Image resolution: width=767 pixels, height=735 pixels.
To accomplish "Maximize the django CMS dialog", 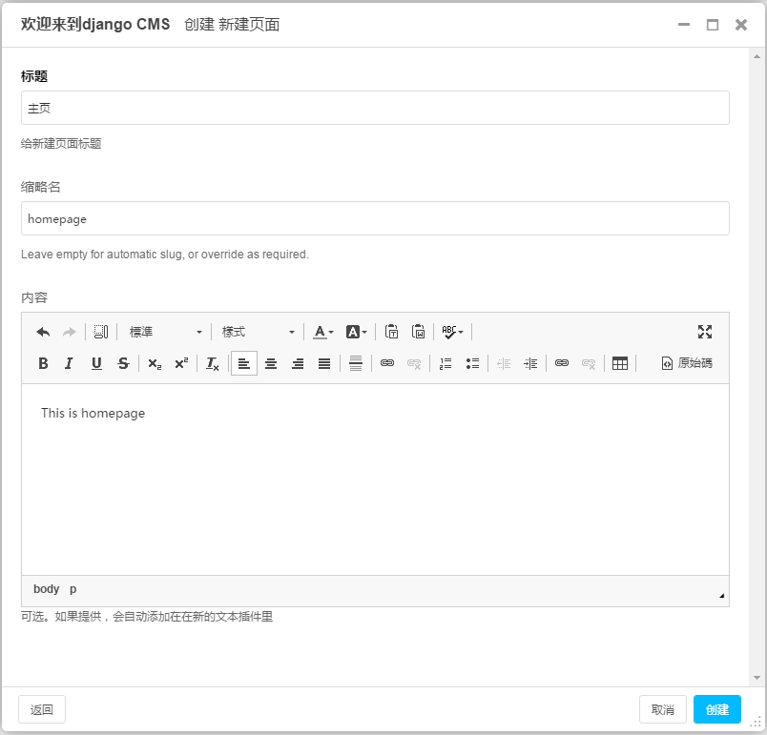I will [713, 25].
